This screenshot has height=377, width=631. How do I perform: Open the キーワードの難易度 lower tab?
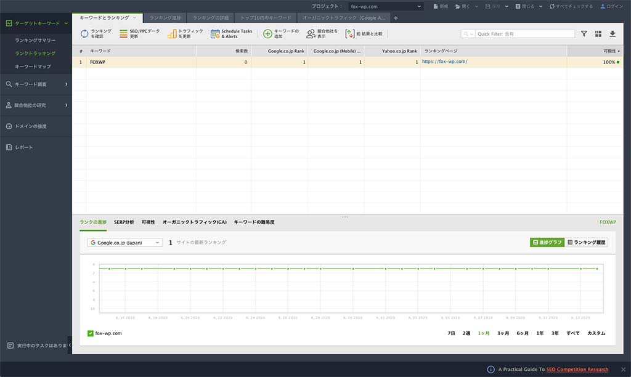(x=254, y=222)
